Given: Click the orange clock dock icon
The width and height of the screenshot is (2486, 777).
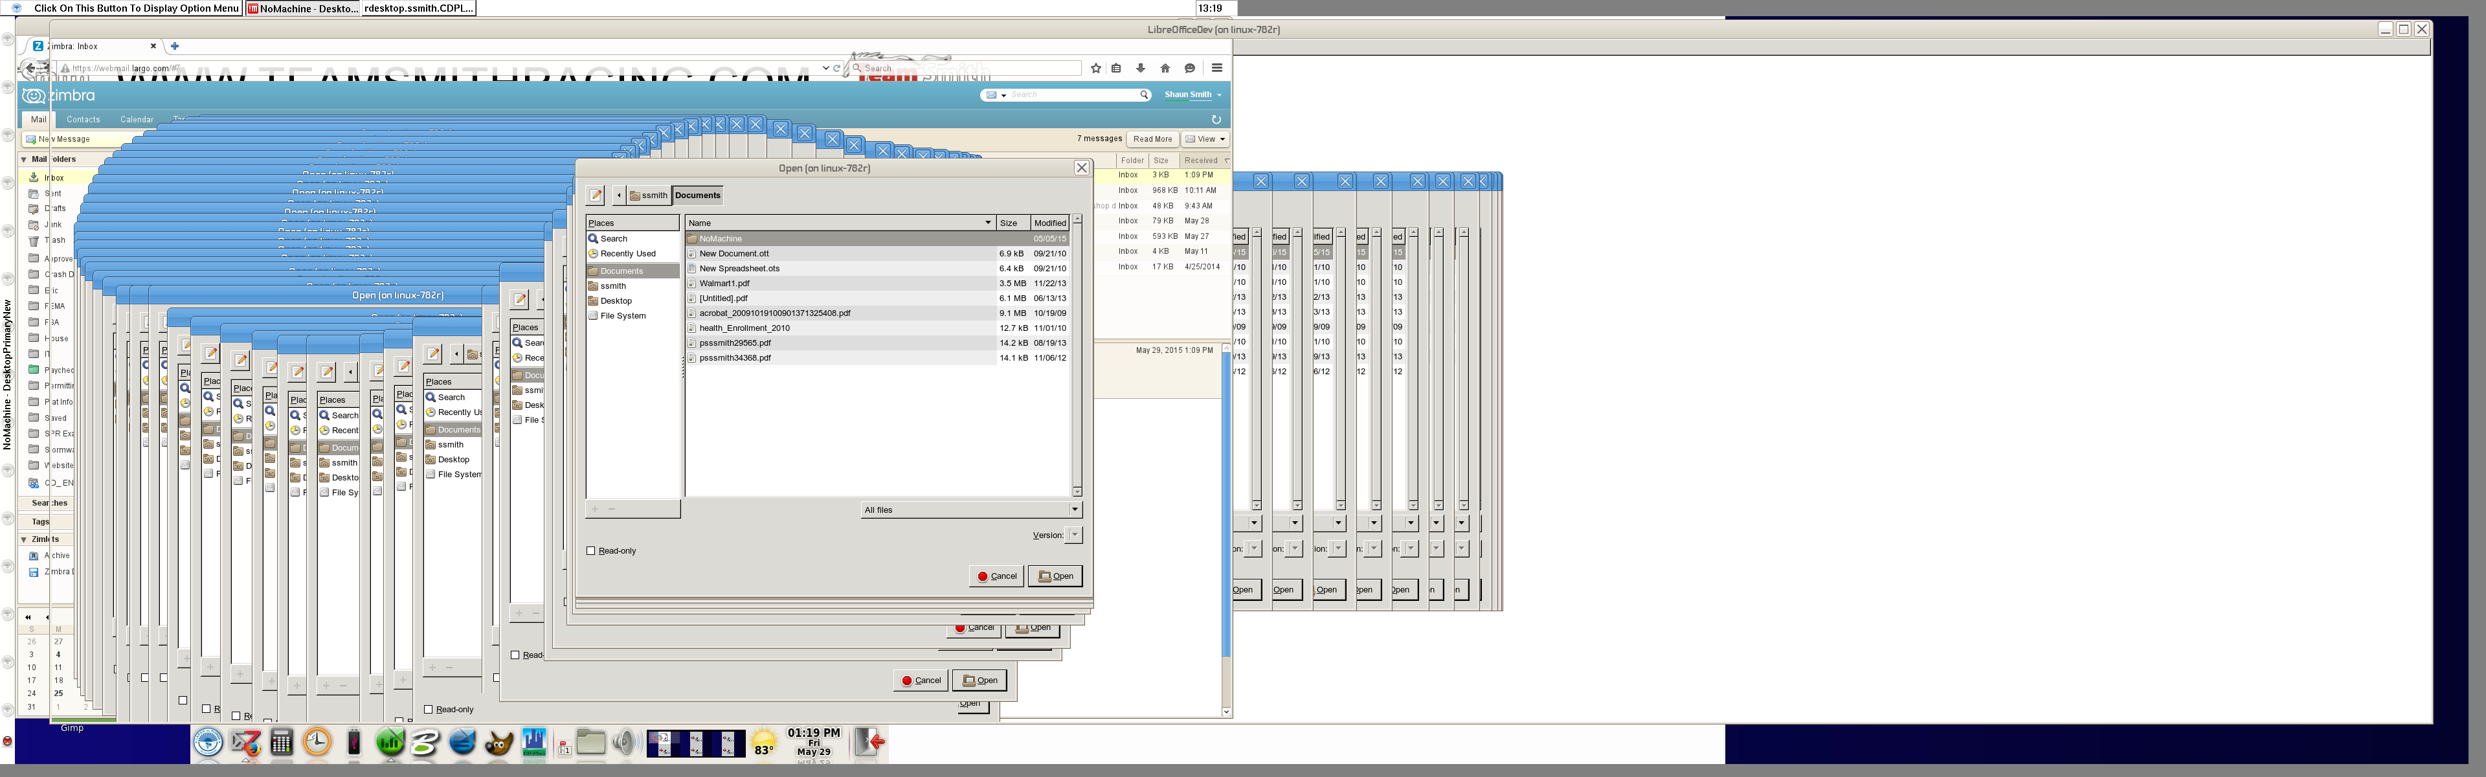Looking at the screenshot, I should tap(317, 741).
